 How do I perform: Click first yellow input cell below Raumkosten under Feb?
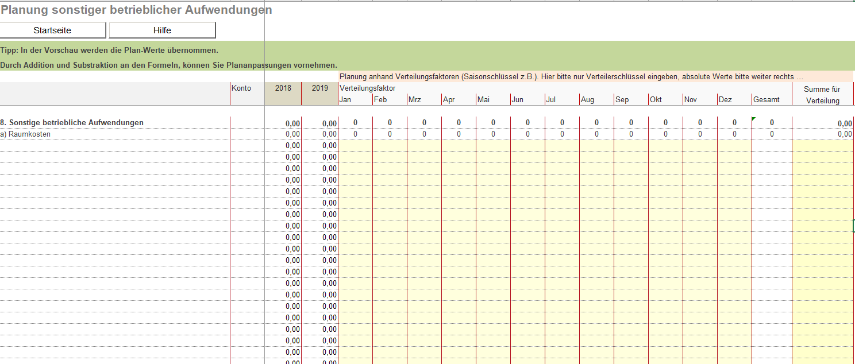point(390,146)
